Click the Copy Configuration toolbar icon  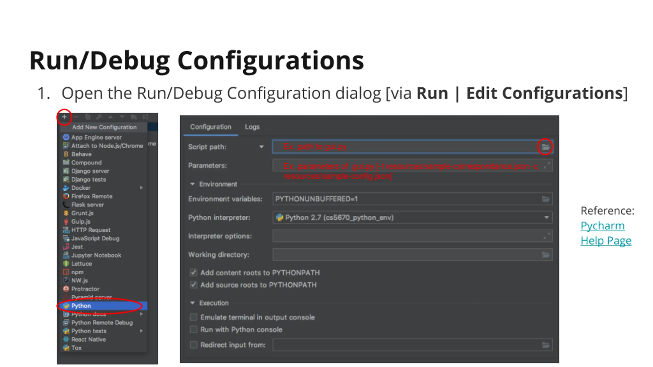click(87, 117)
